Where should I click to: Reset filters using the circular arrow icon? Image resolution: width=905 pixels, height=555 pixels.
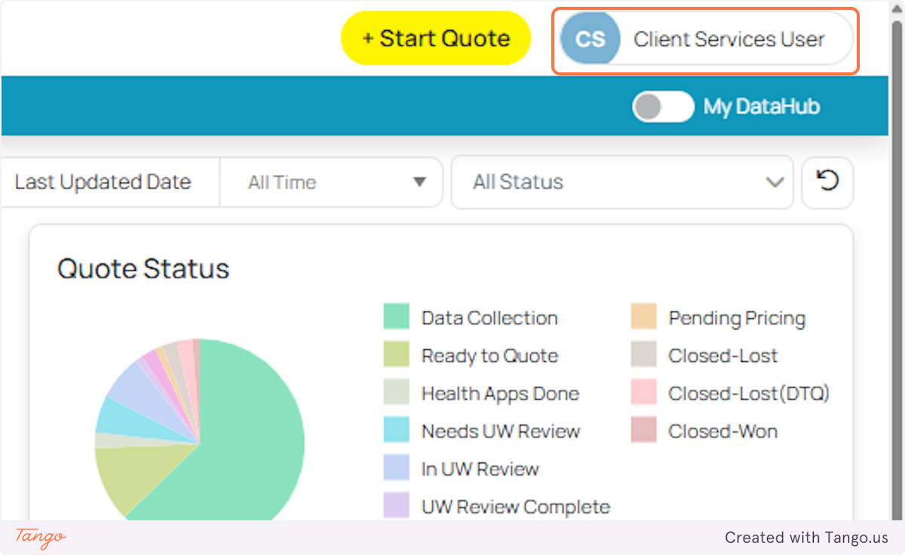[x=827, y=182]
